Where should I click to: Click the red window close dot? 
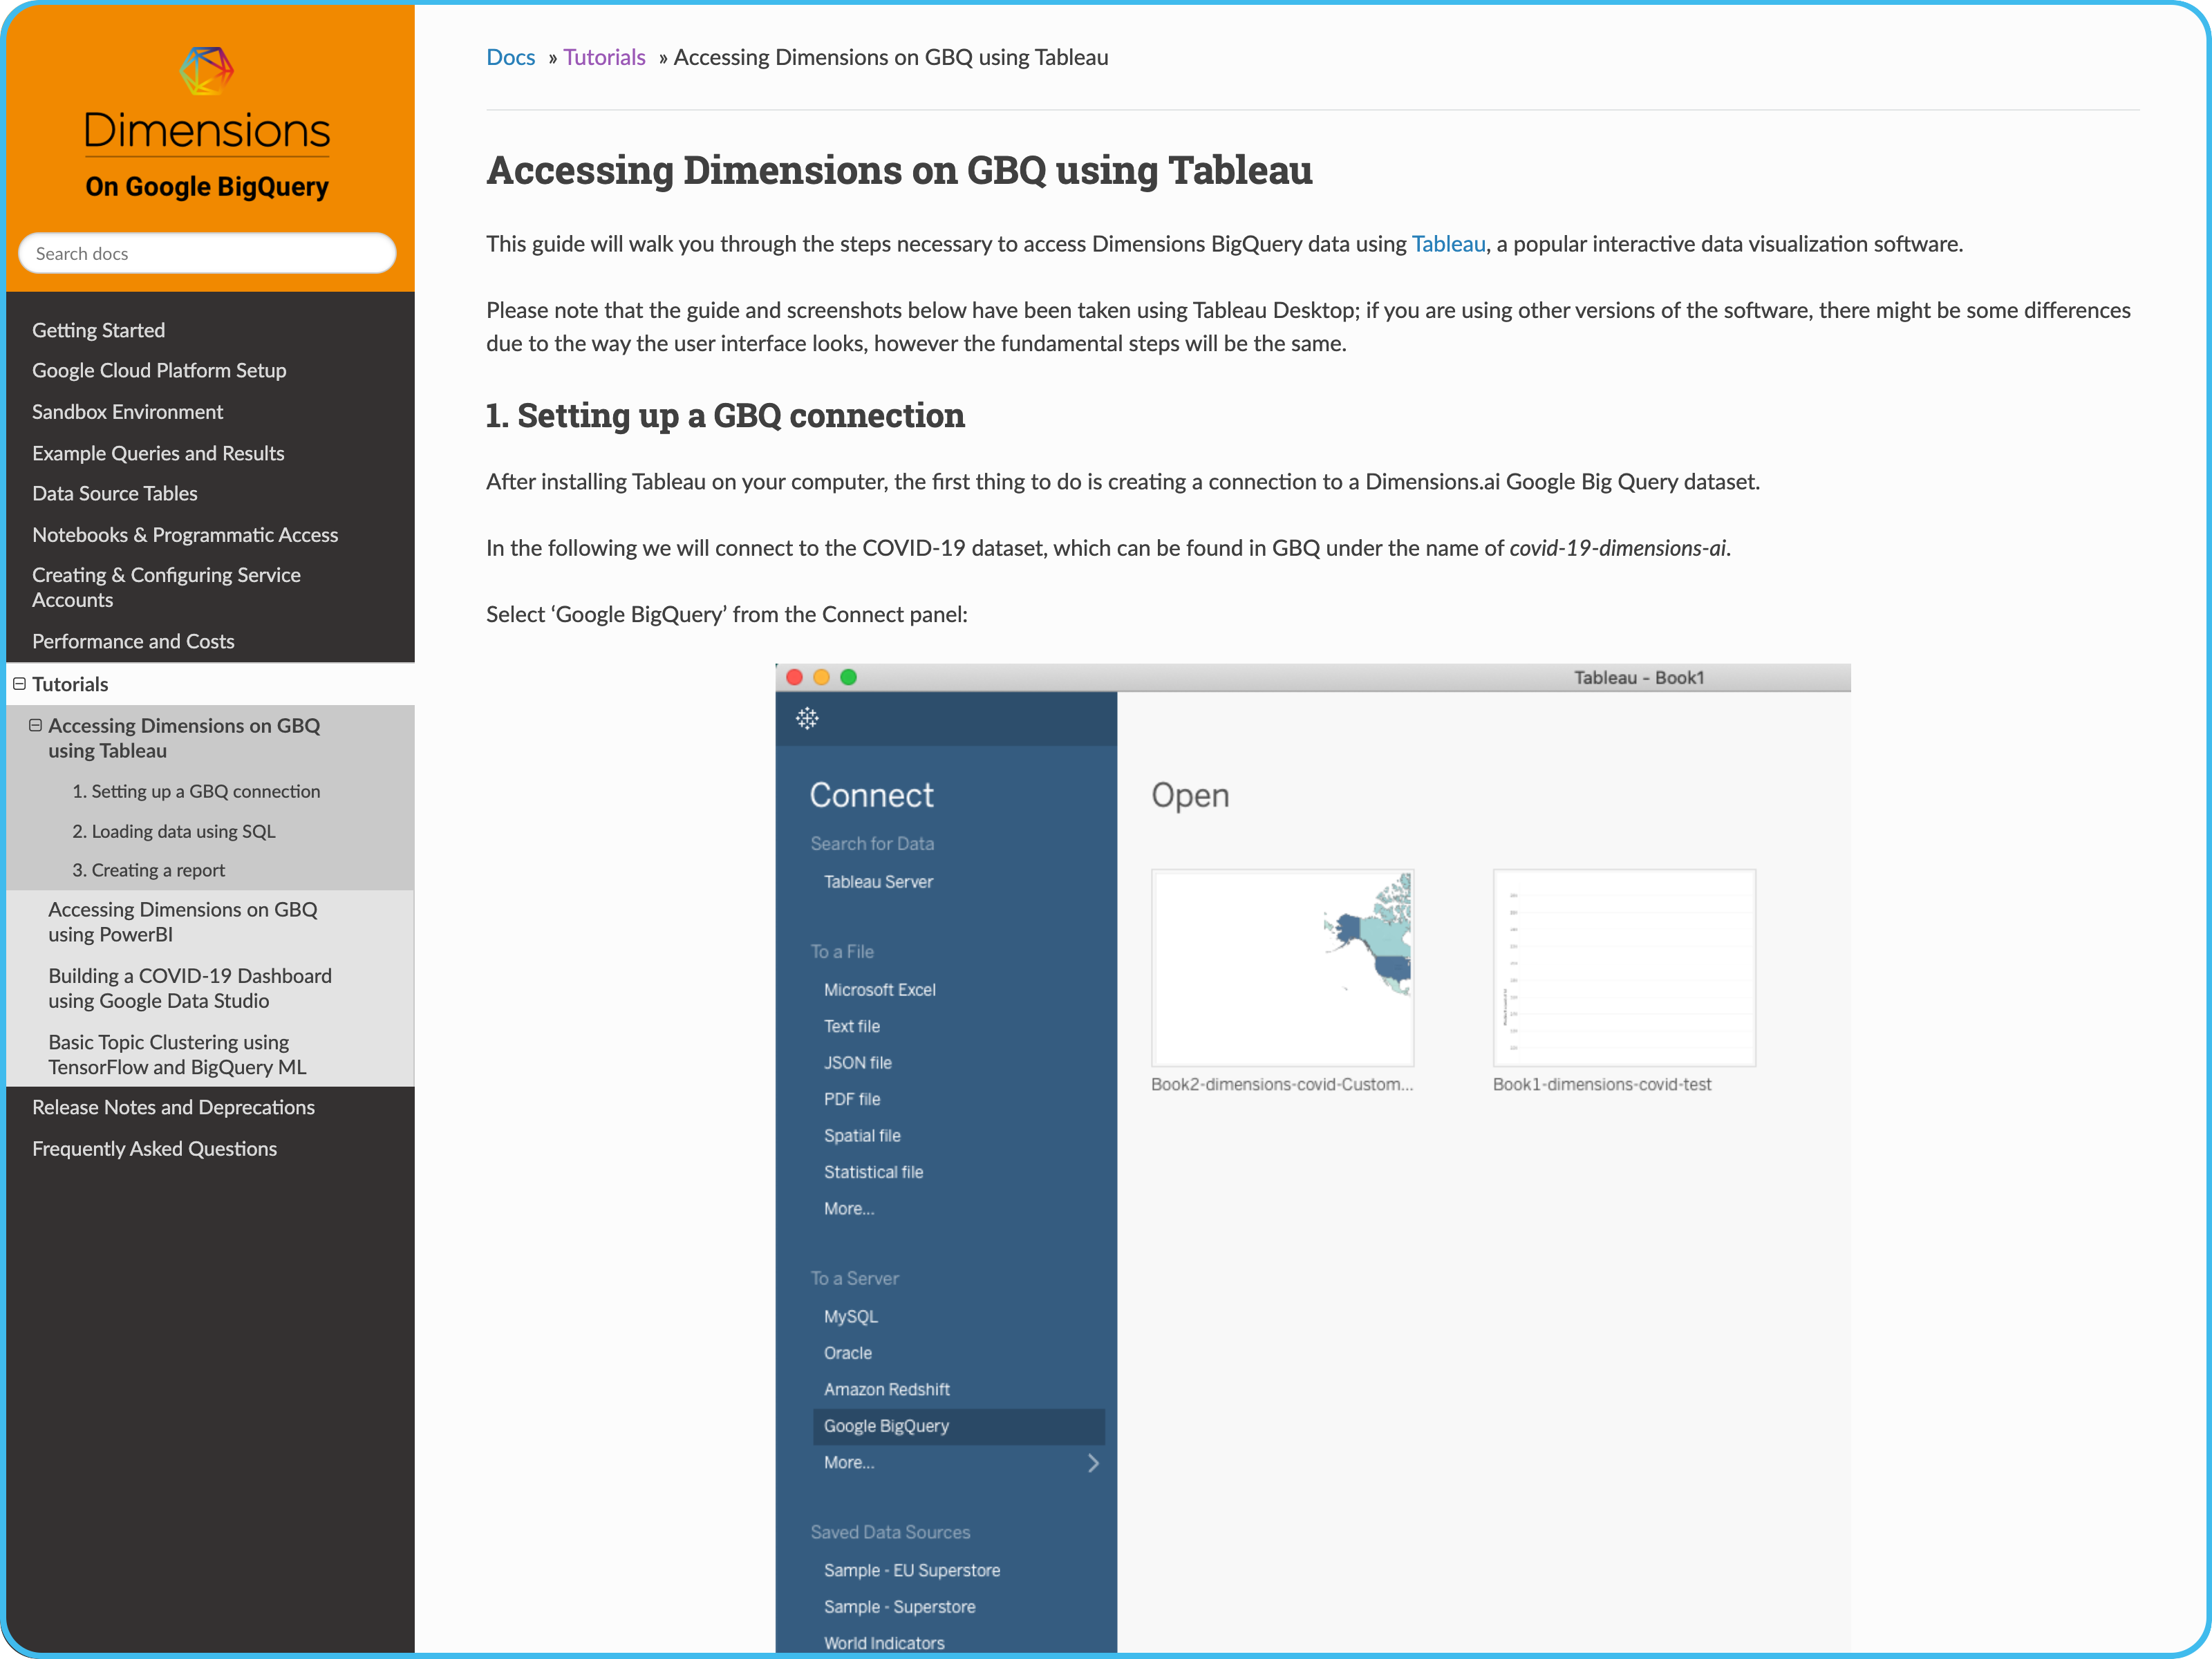point(795,677)
